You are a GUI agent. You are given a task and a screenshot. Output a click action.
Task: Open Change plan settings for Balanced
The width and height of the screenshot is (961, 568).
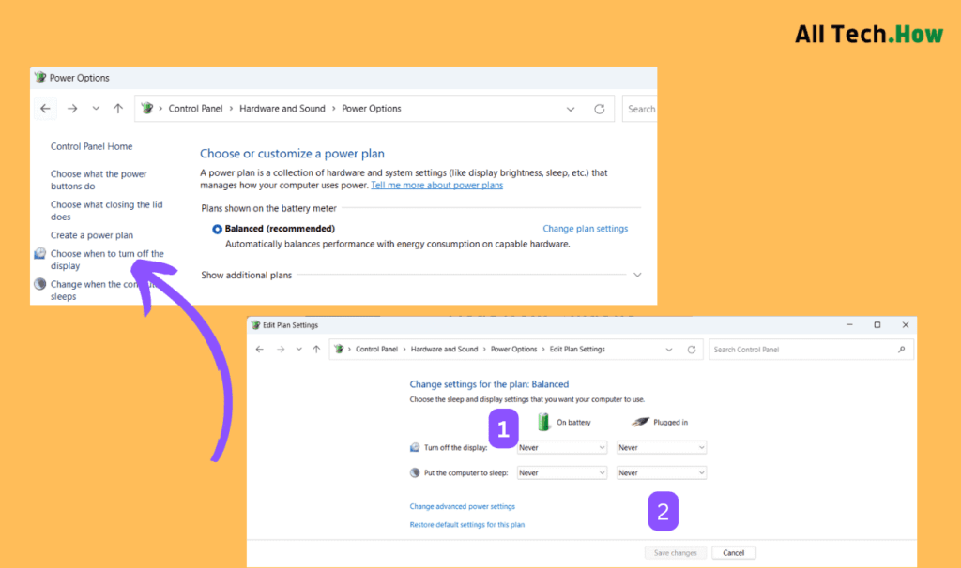586,229
